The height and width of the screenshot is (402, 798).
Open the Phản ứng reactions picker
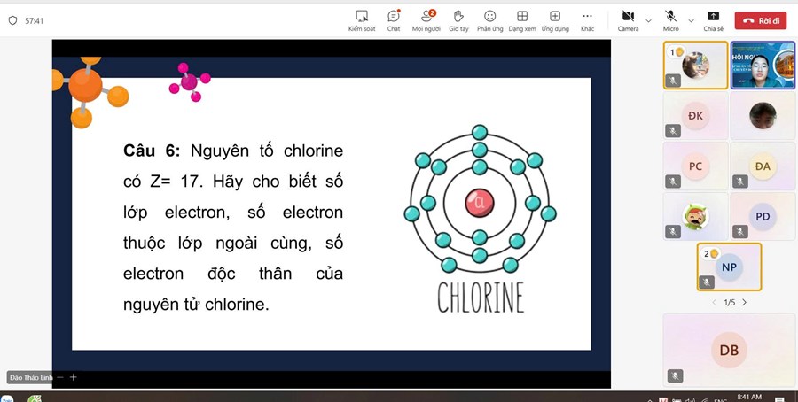tap(489, 20)
